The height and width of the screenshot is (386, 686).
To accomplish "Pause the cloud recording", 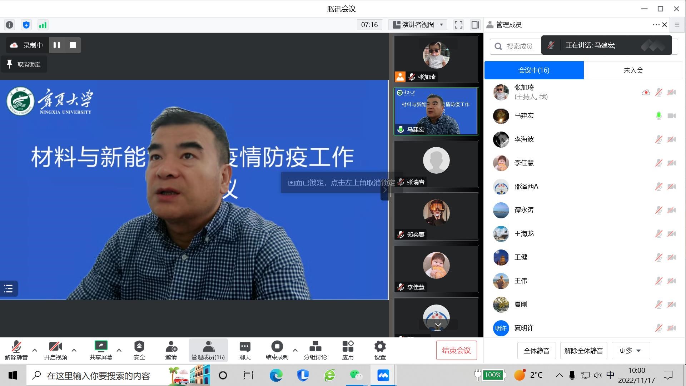I will [x=57, y=45].
